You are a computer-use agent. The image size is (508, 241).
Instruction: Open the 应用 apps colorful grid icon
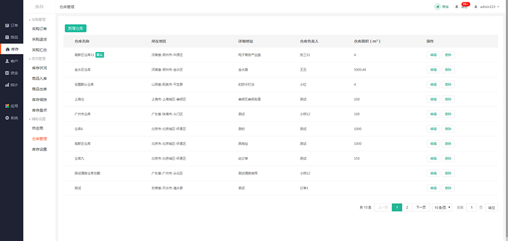coord(8,106)
